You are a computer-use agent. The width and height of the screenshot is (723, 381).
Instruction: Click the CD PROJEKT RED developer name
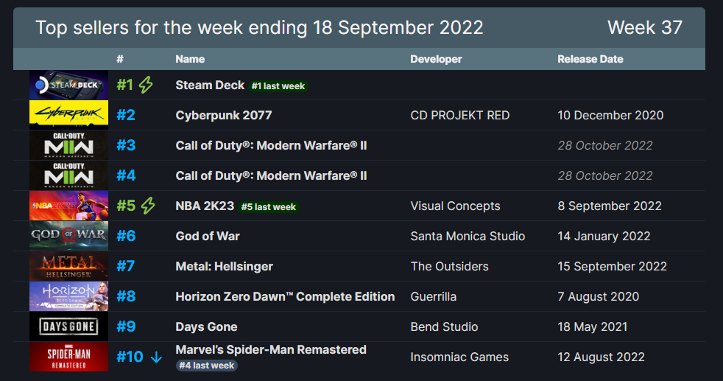coord(459,115)
